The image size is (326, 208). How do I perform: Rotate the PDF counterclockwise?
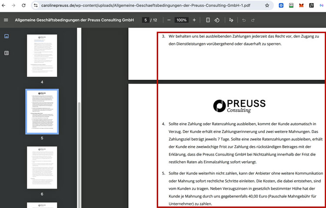pyautogui.click(x=217, y=20)
